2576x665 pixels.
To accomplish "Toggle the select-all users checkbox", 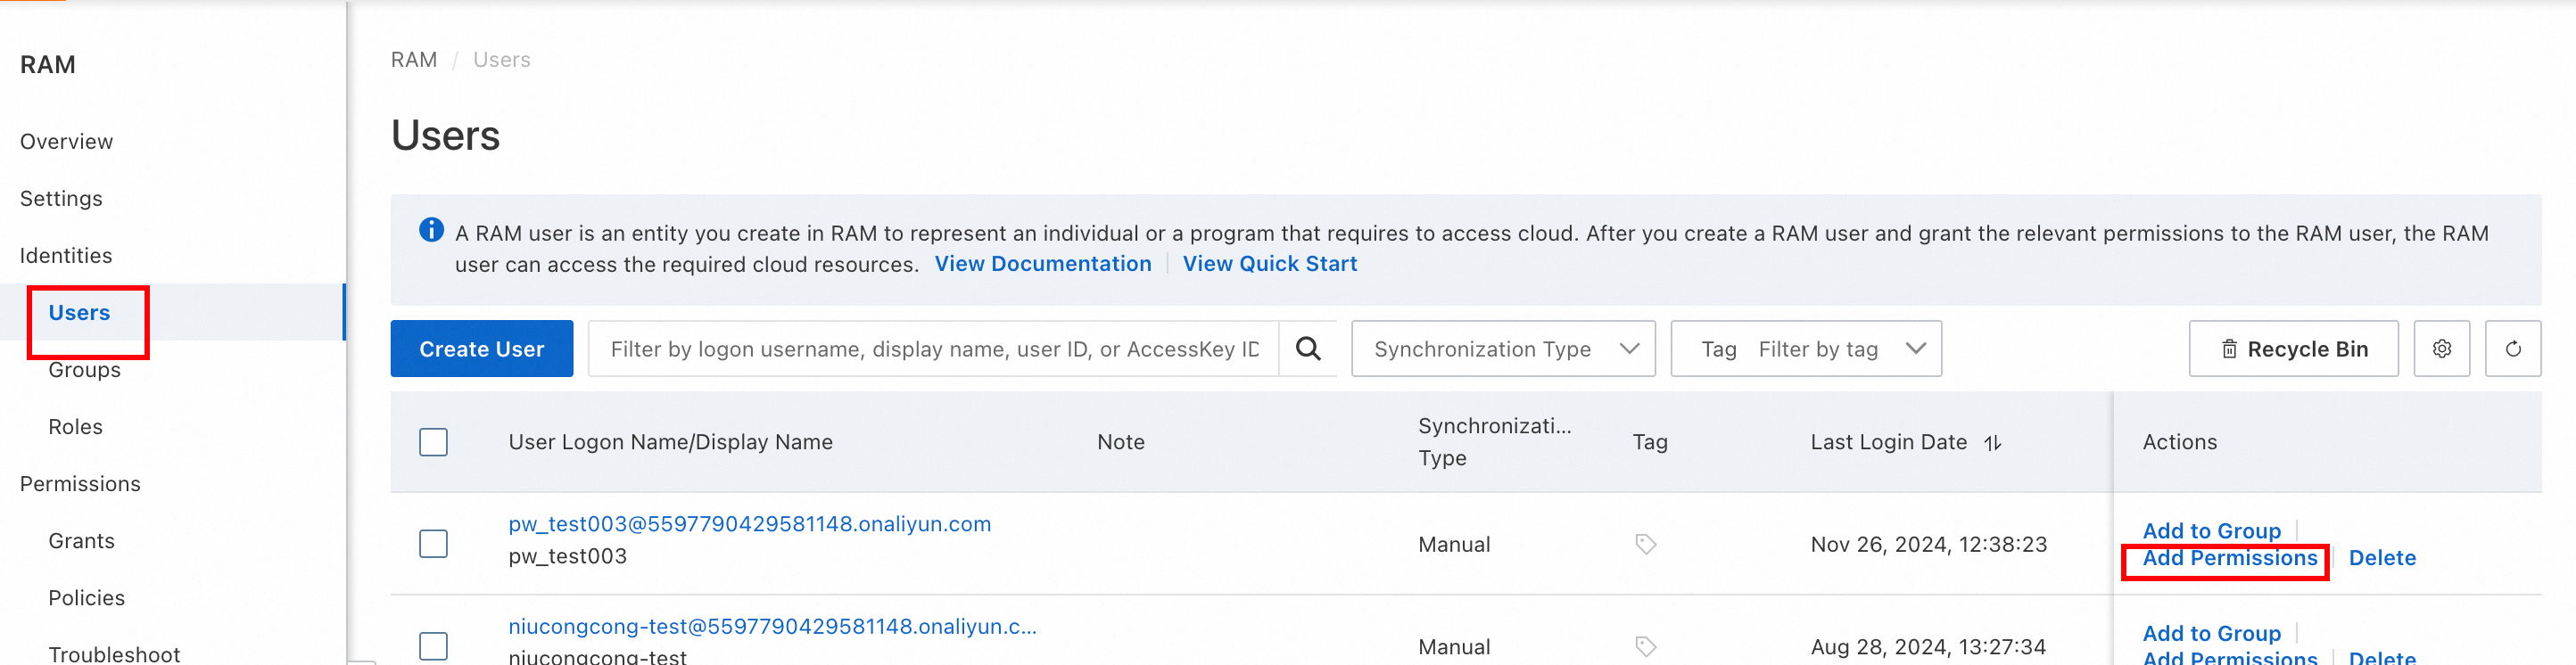I will [x=433, y=442].
